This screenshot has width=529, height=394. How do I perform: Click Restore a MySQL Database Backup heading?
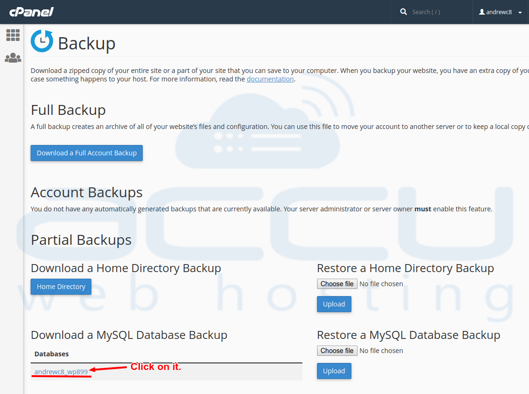point(408,335)
